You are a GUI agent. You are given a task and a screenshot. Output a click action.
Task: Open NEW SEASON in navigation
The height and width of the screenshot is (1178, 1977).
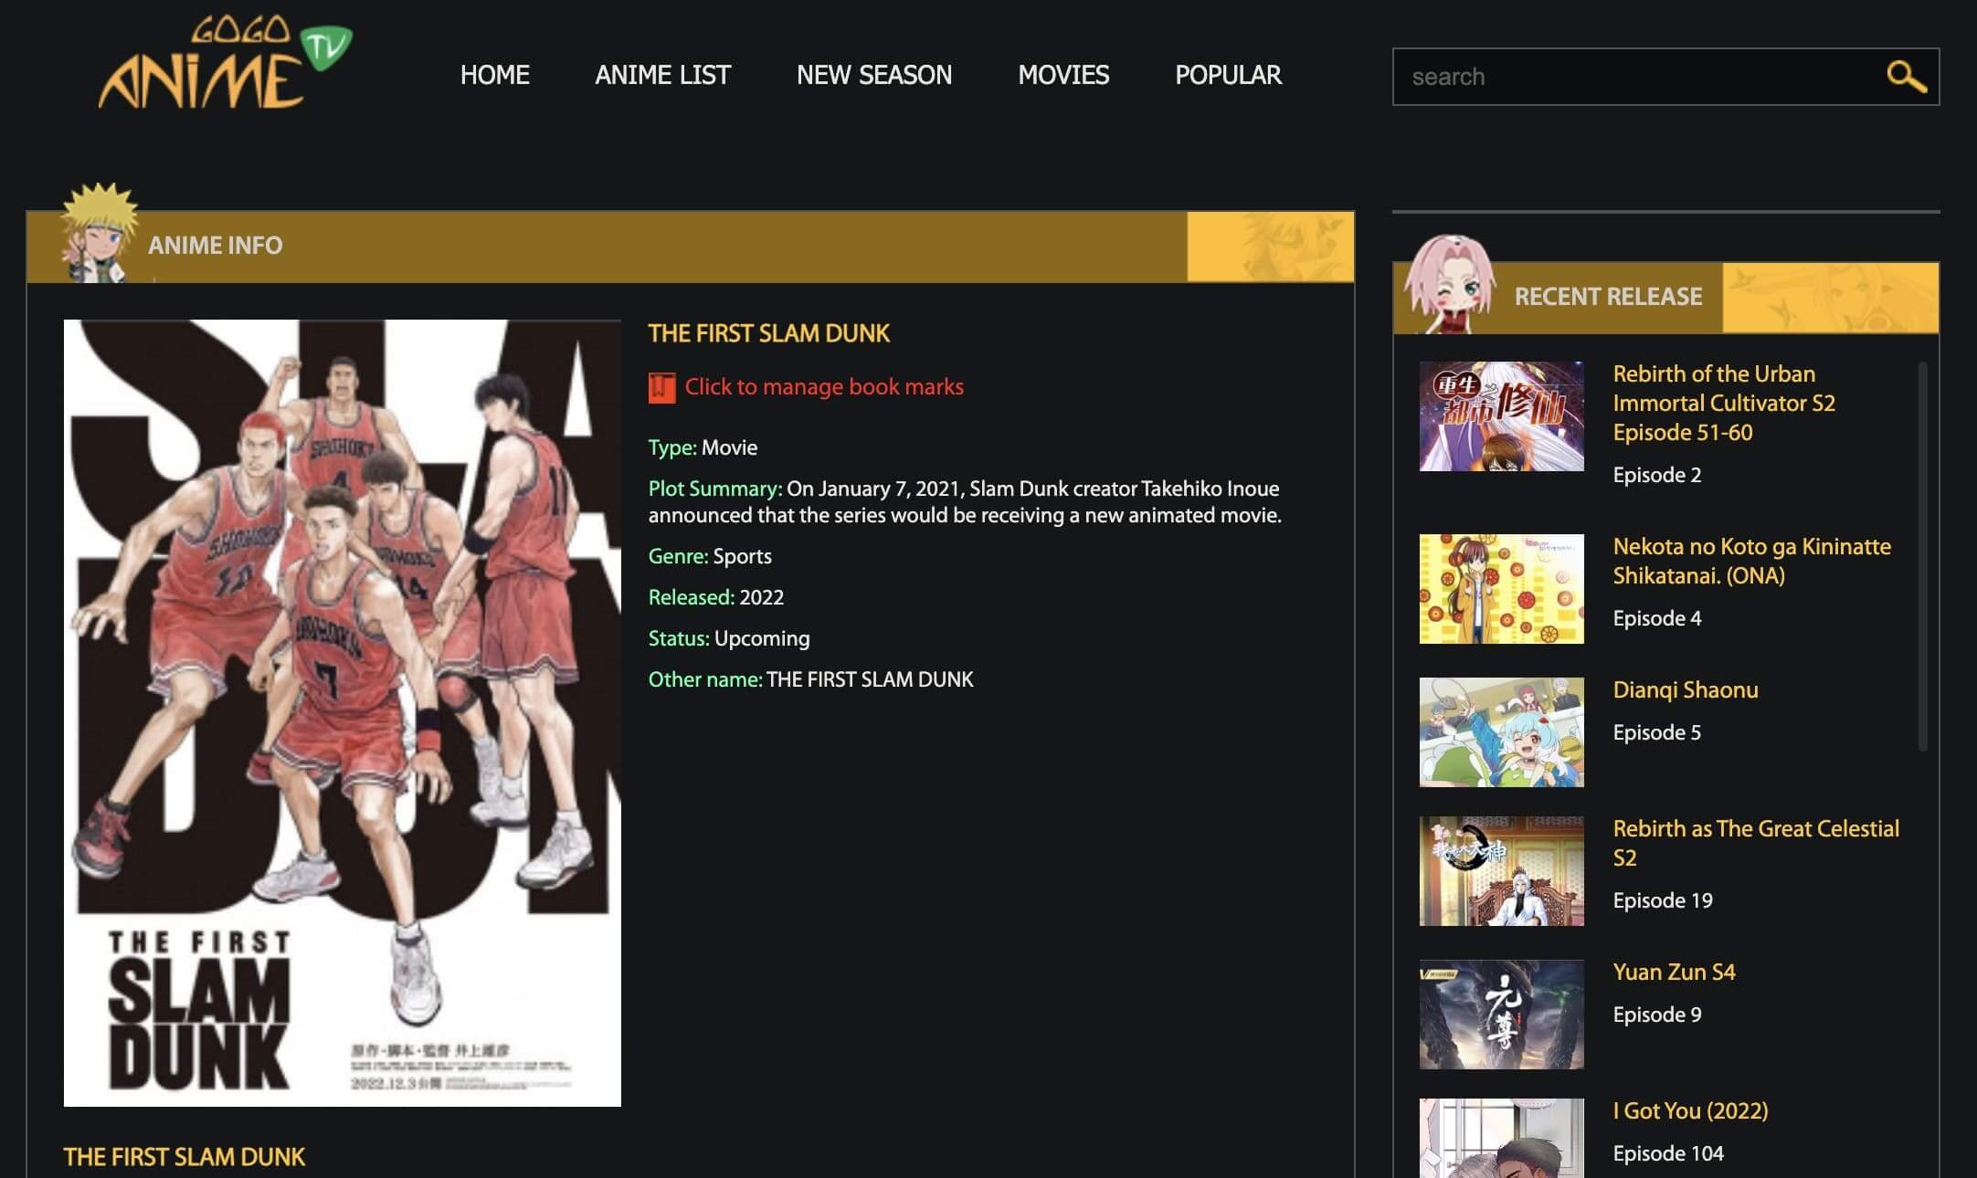point(873,75)
